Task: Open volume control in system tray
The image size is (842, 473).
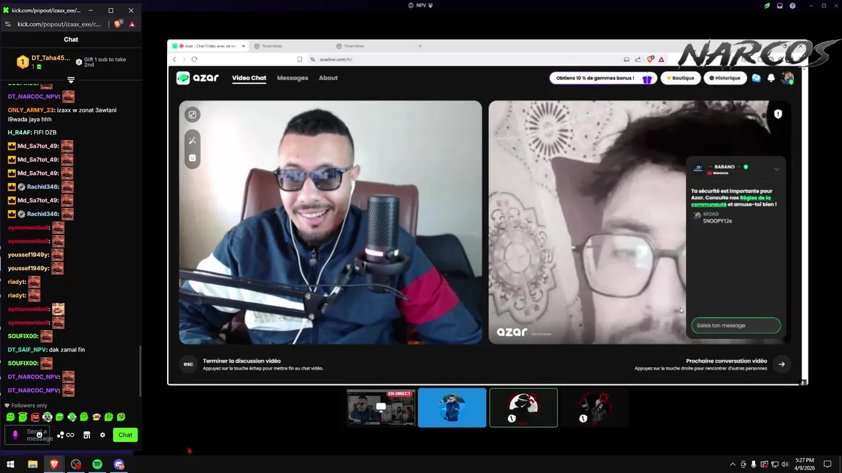Action: (x=784, y=464)
